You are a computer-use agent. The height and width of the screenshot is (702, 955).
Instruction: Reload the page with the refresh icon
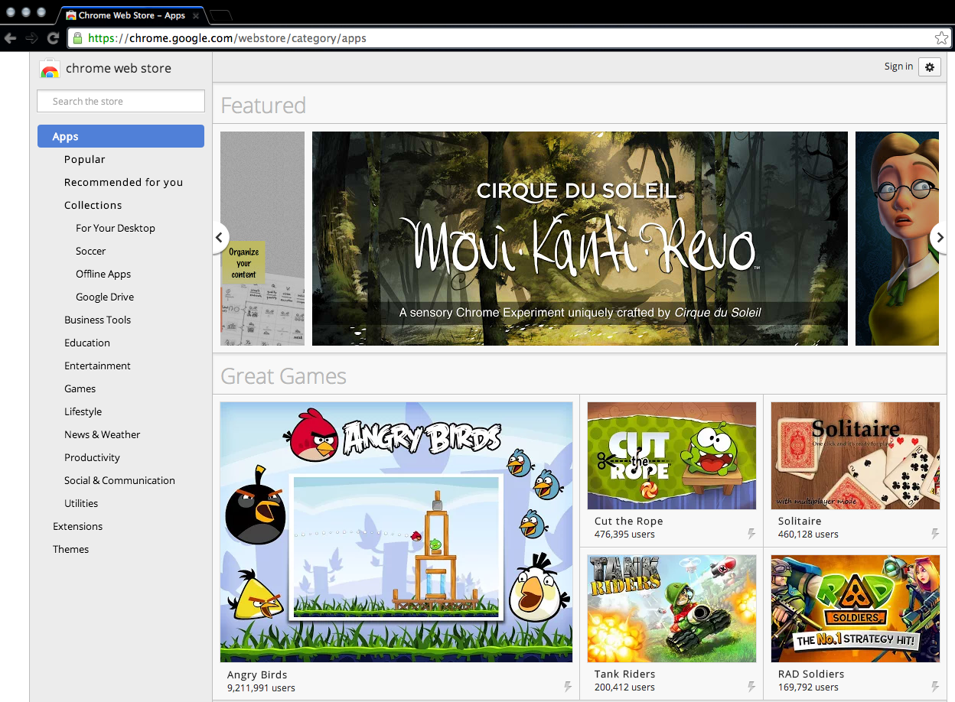(53, 38)
